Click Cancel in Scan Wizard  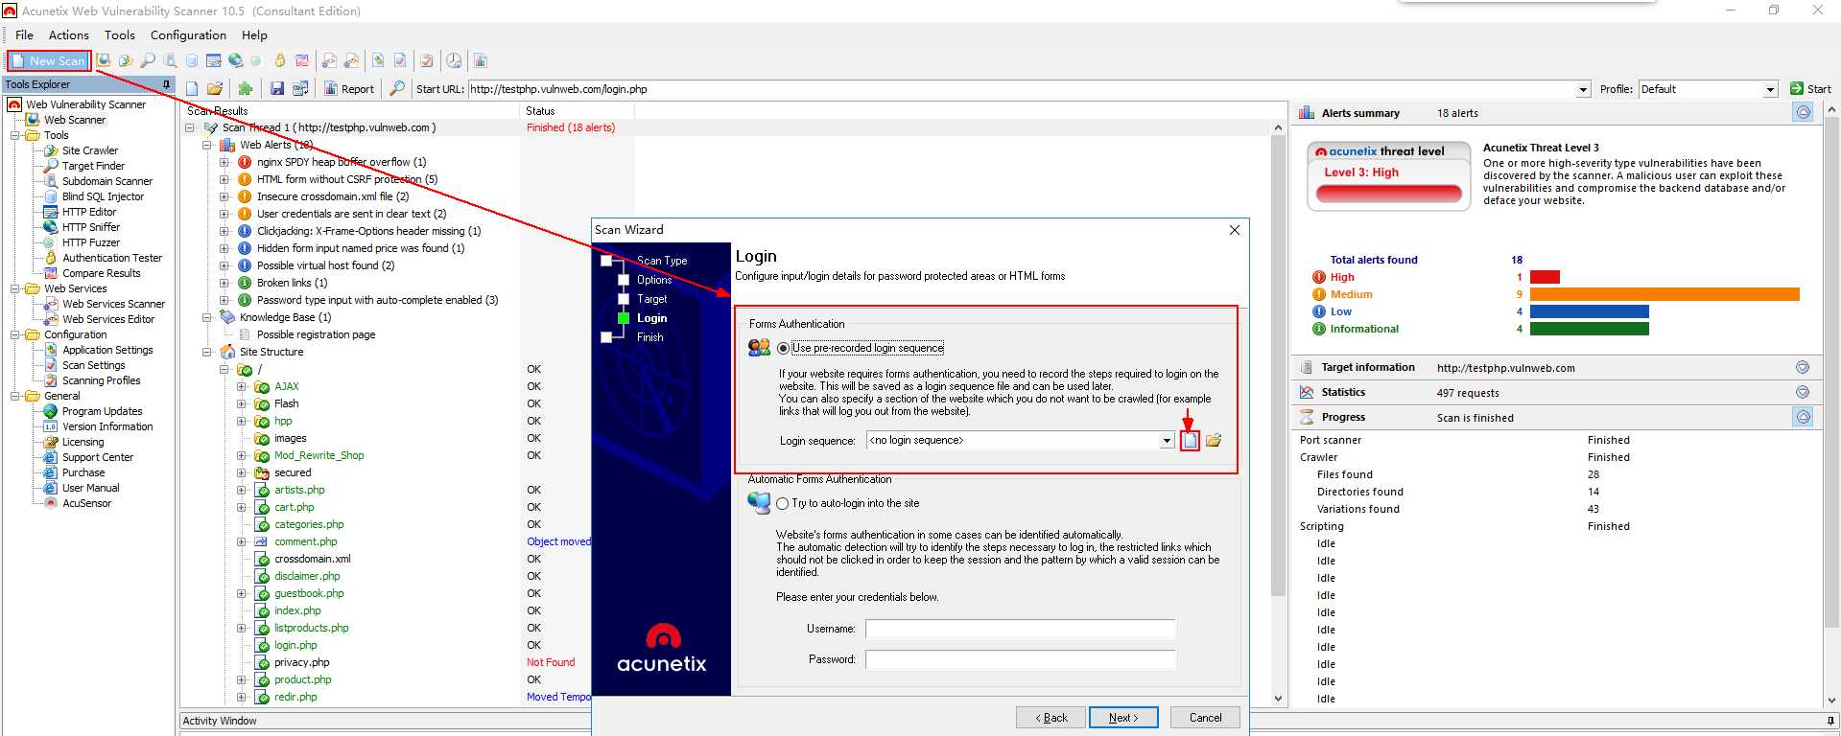1205,718
